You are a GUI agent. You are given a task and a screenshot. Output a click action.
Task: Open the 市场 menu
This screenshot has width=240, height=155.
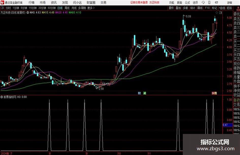43,3
